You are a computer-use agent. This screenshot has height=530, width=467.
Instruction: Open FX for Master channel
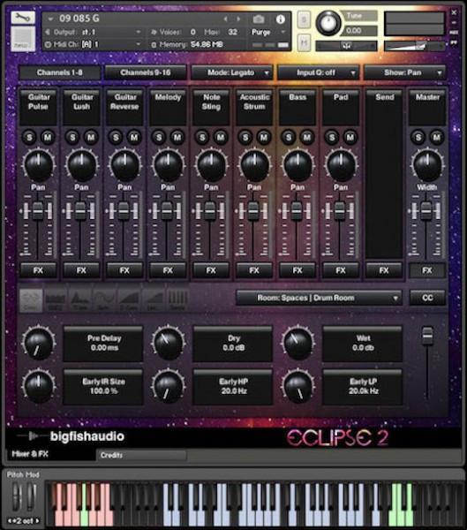tap(427, 270)
